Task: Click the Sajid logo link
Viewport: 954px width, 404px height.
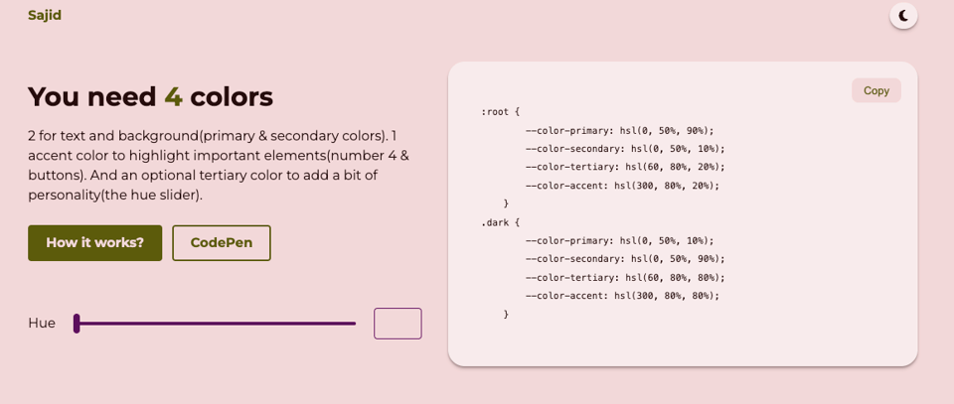Action: pos(45,15)
